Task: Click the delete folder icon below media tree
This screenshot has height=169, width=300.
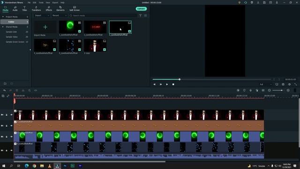Action: click(x=12, y=84)
